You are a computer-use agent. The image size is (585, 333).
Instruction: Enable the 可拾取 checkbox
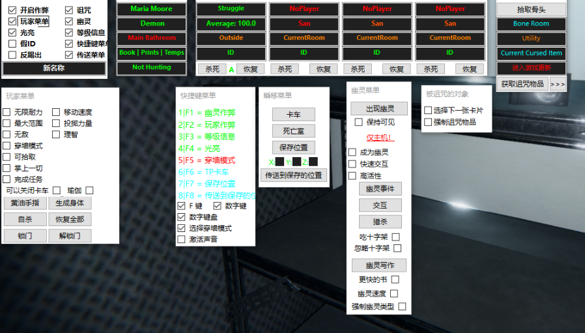(7, 157)
